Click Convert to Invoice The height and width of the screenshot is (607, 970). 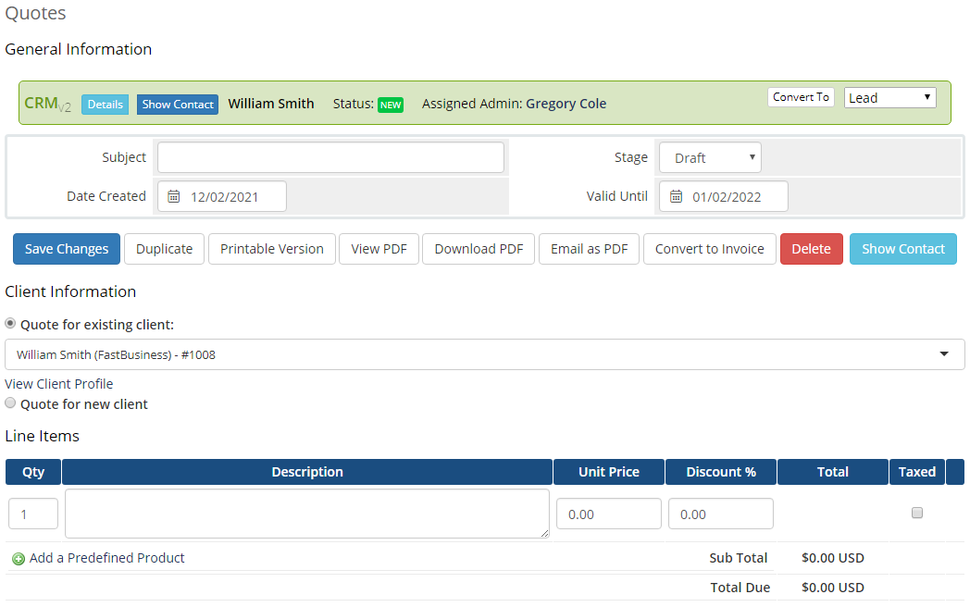click(710, 249)
